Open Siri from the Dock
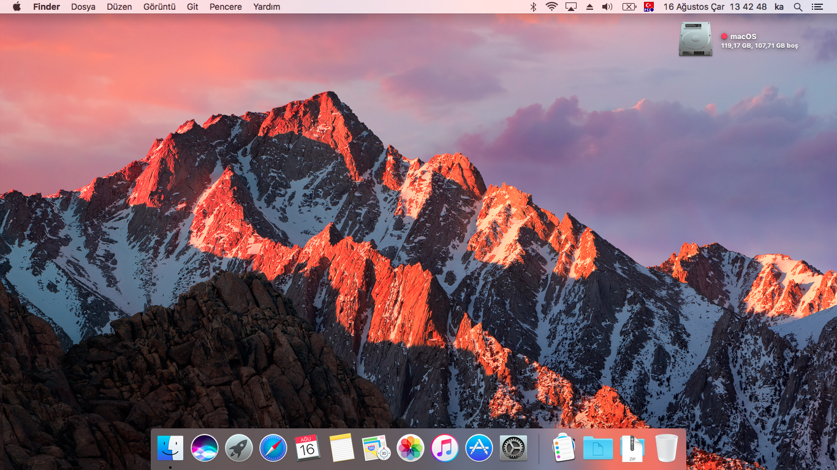 pos(205,448)
